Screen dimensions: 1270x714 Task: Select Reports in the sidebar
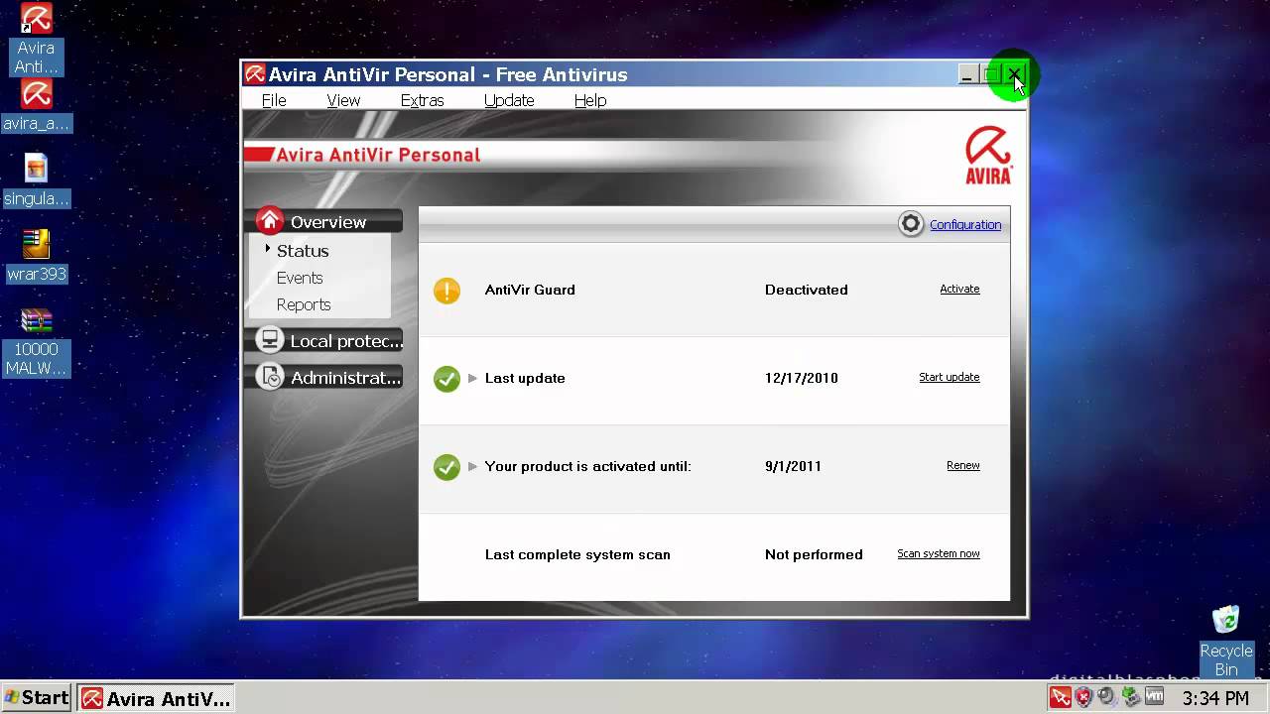click(x=304, y=304)
